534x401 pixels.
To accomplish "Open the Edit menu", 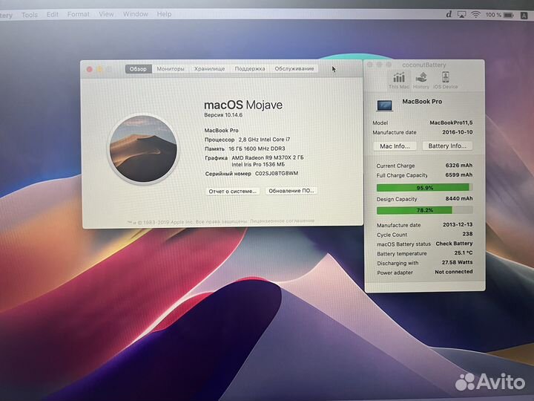I will (53, 14).
